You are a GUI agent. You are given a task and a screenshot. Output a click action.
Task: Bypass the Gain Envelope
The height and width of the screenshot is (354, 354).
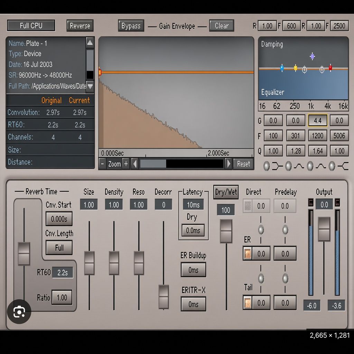tap(131, 26)
